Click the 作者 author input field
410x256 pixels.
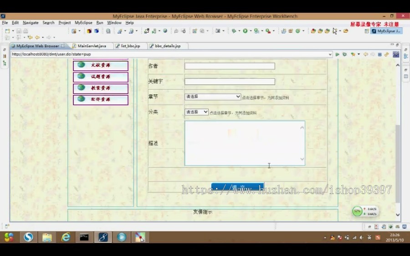tap(230, 66)
